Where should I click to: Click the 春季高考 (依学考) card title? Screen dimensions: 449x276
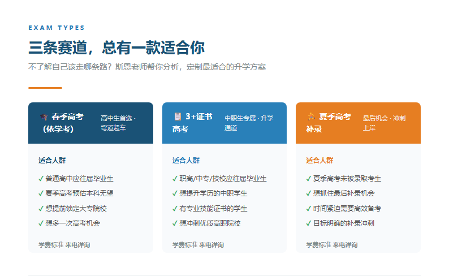[63, 123]
